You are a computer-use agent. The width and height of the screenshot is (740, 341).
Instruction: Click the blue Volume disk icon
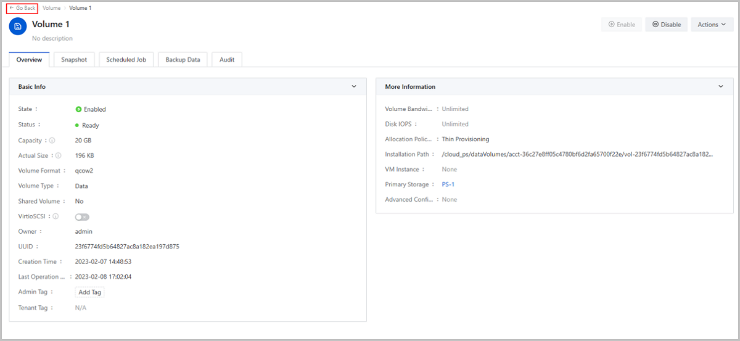18,26
